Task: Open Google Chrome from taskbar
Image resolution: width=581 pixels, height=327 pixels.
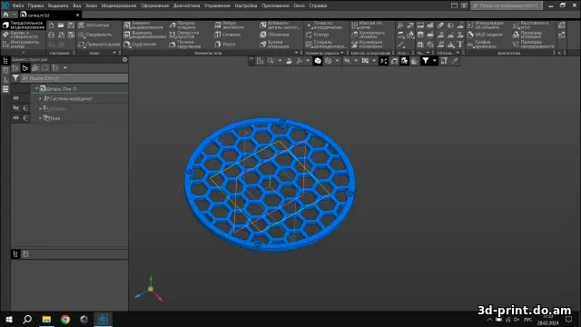Action: 65,319
